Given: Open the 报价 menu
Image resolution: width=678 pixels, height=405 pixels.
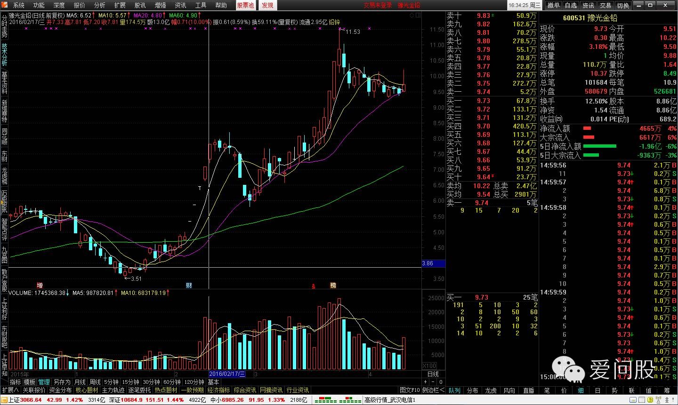Looking at the screenshot, I should click(x=80, y=5).
